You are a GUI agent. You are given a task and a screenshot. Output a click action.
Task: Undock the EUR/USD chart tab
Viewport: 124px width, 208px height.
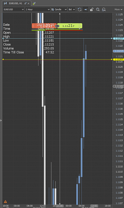(26, 3)
